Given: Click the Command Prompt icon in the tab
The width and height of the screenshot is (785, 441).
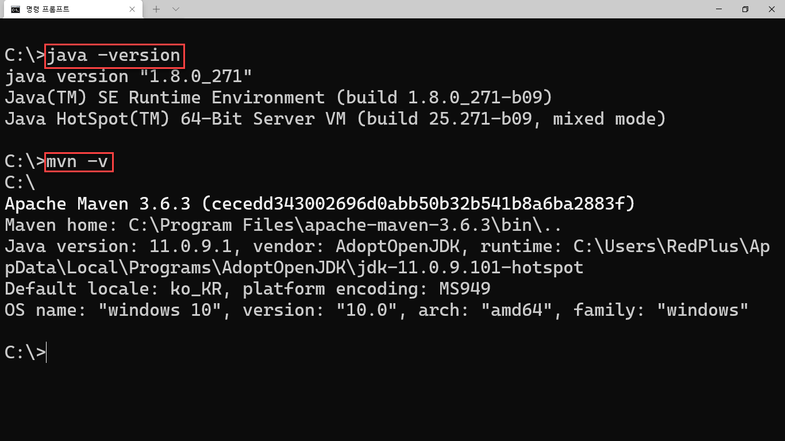Looking at the screenshot, I should (16, 9).
